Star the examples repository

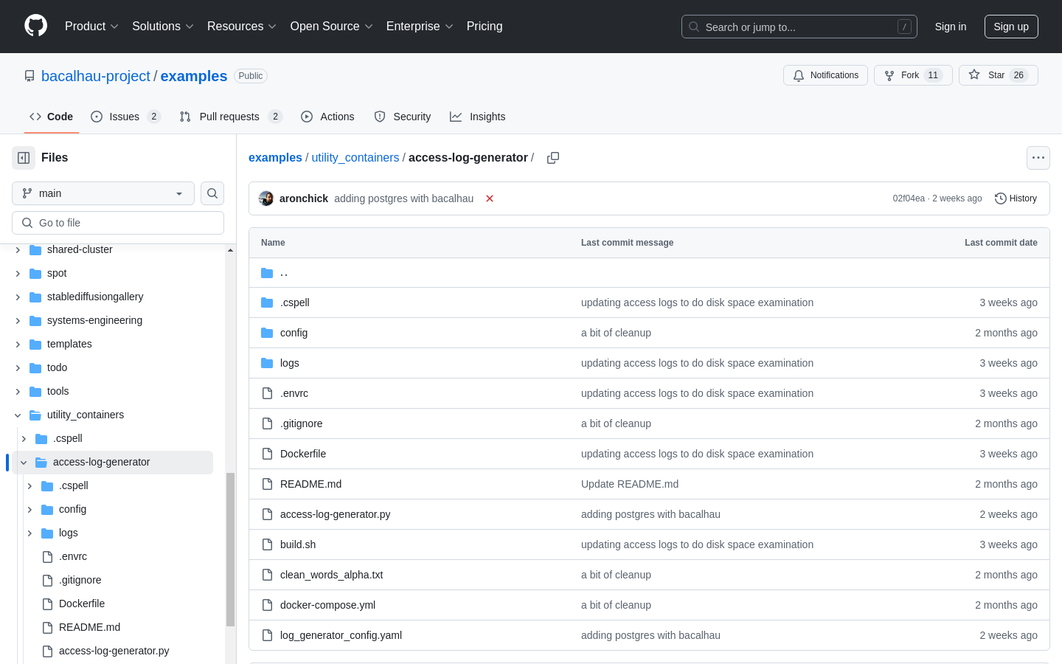pyautogui.click(x=998, y=75)
